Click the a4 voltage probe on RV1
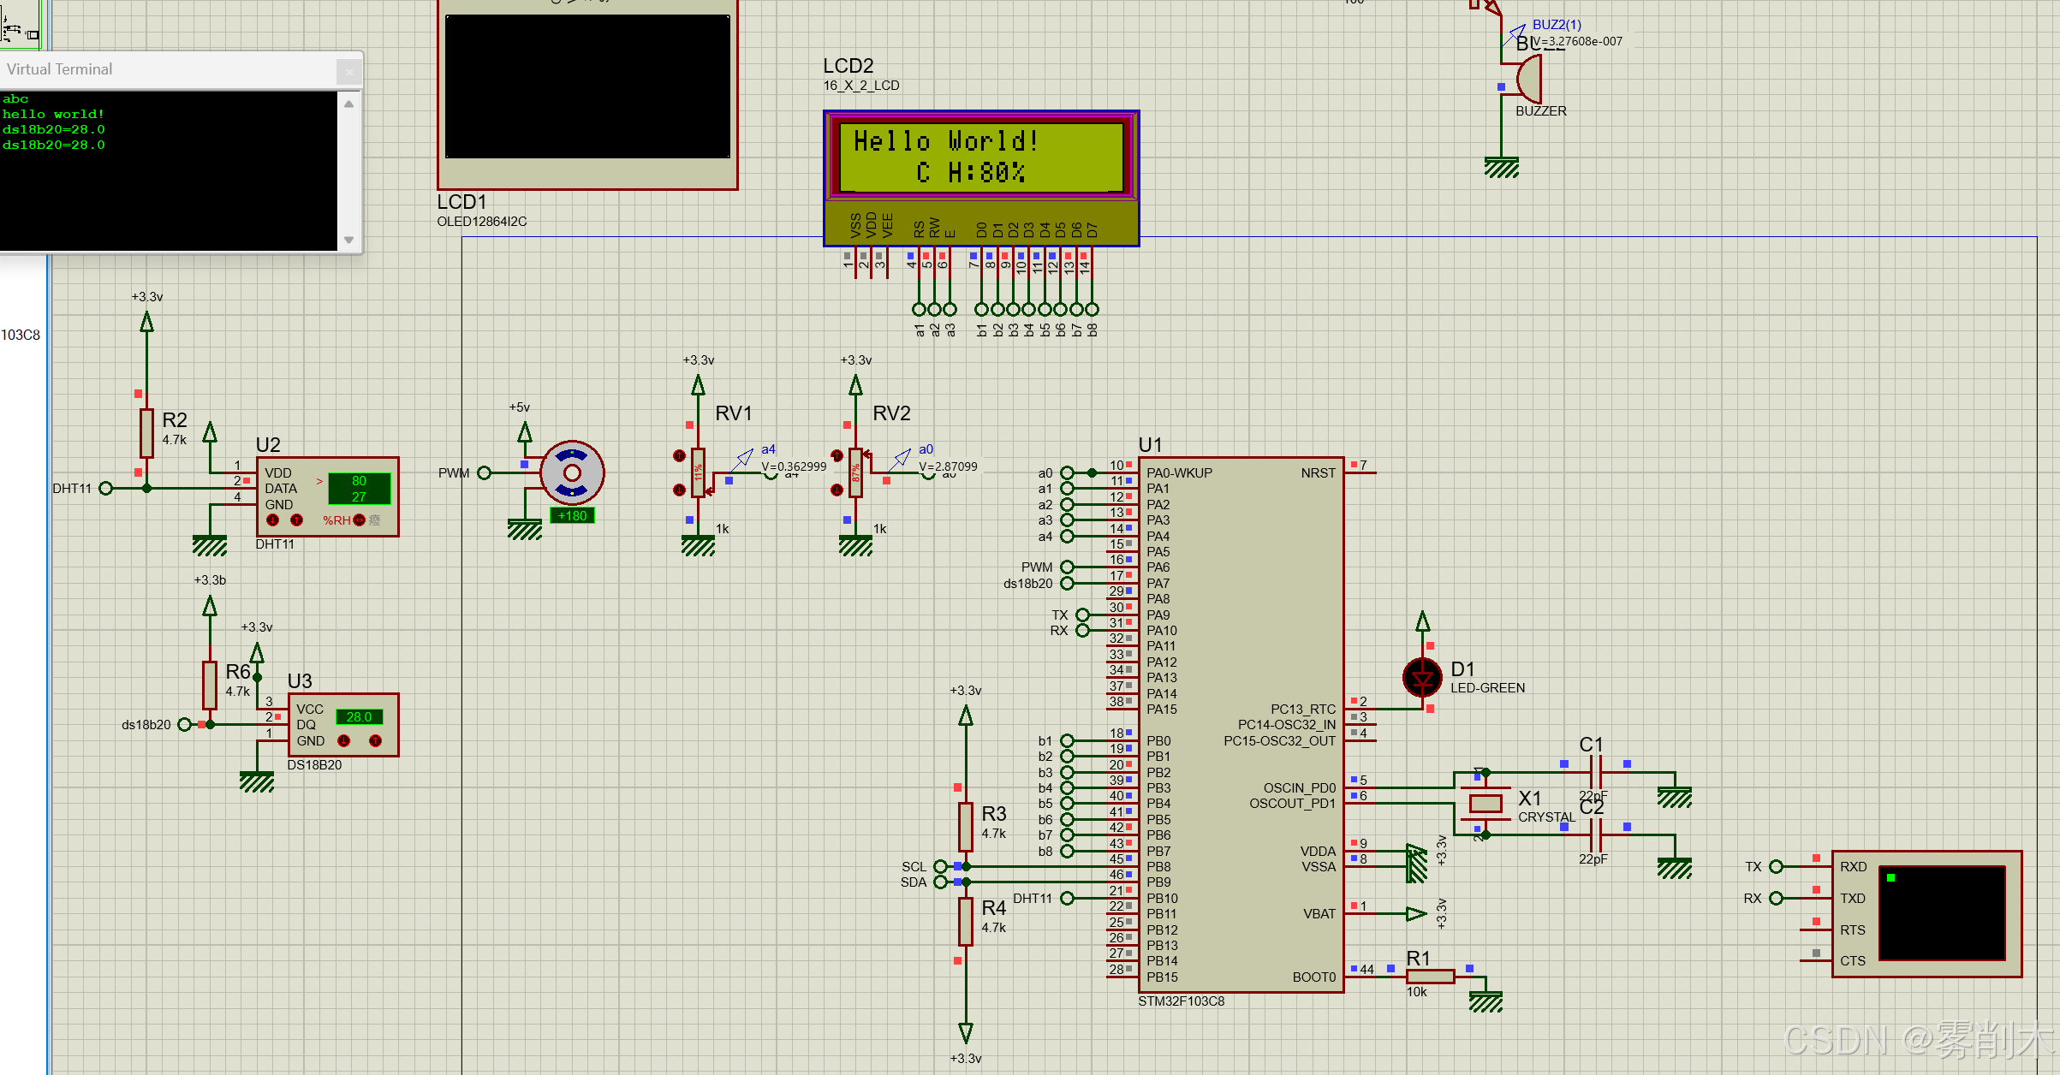Image resolution: width=2060 pixels, height=1075 pixels. coord(743,459)
